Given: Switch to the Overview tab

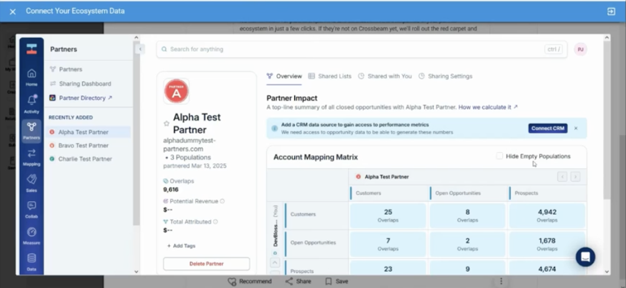Looking at the screenshot, I should click(284, 76).
